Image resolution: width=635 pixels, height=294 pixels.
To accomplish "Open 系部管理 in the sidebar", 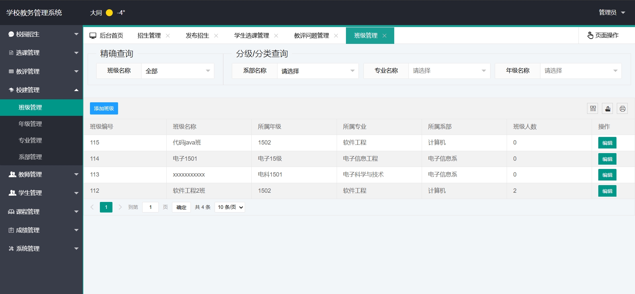I will point(41,157).
